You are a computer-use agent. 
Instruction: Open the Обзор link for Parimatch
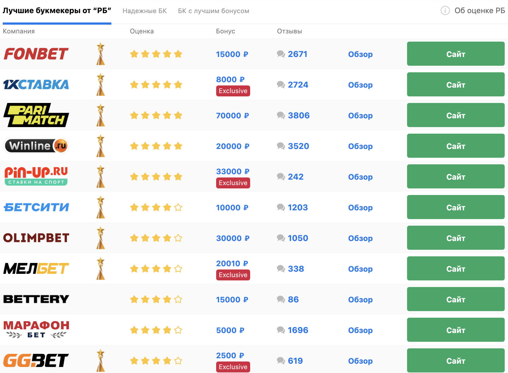click(360, 116)
